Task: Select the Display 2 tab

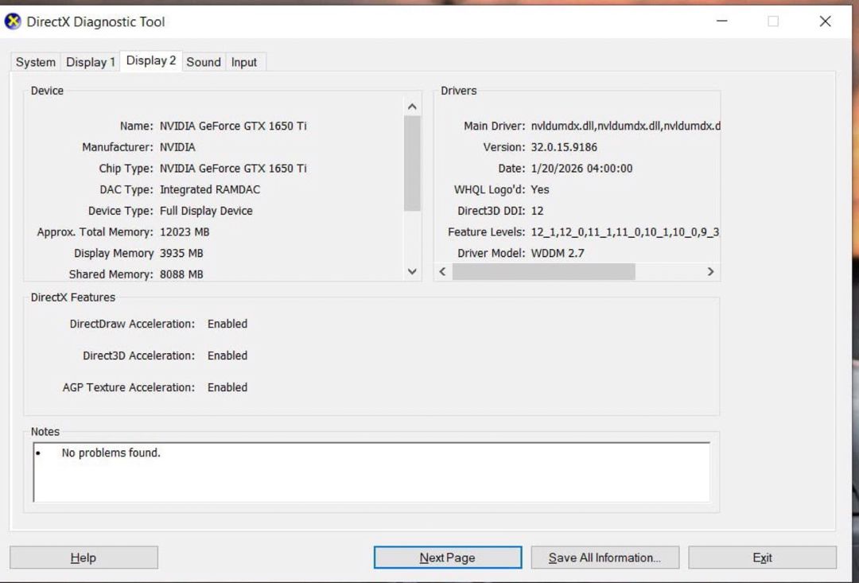Action: (151, 60)
